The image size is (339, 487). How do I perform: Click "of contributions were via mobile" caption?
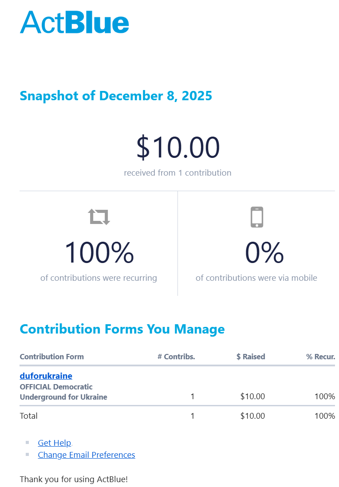click(256, 278)
